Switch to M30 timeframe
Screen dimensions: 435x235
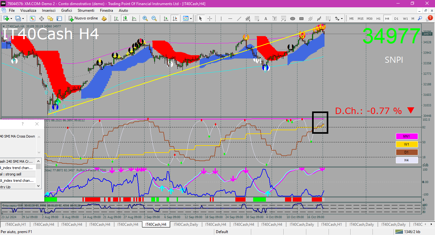tap(369, 18)
